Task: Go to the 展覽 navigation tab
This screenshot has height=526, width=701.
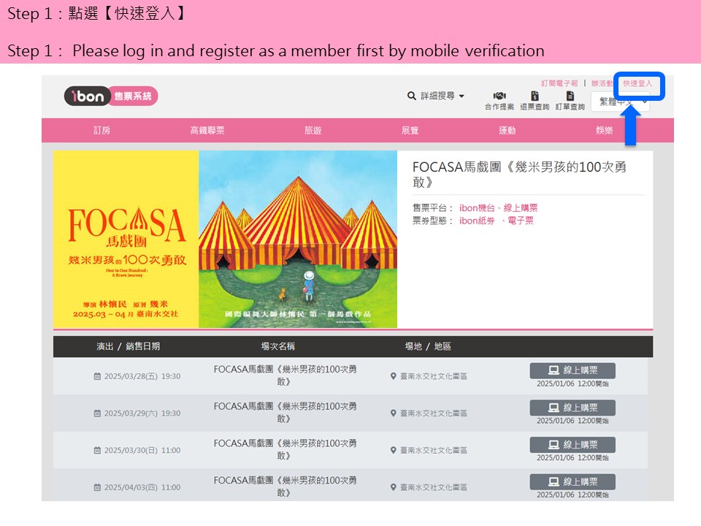Action: (x=410, y=130)
